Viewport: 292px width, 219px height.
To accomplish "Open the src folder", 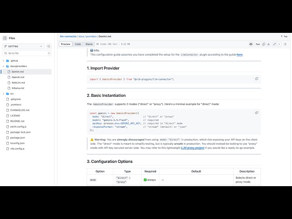I will 12,94.
